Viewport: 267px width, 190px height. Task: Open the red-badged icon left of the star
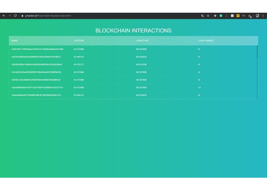coord(202,16)
